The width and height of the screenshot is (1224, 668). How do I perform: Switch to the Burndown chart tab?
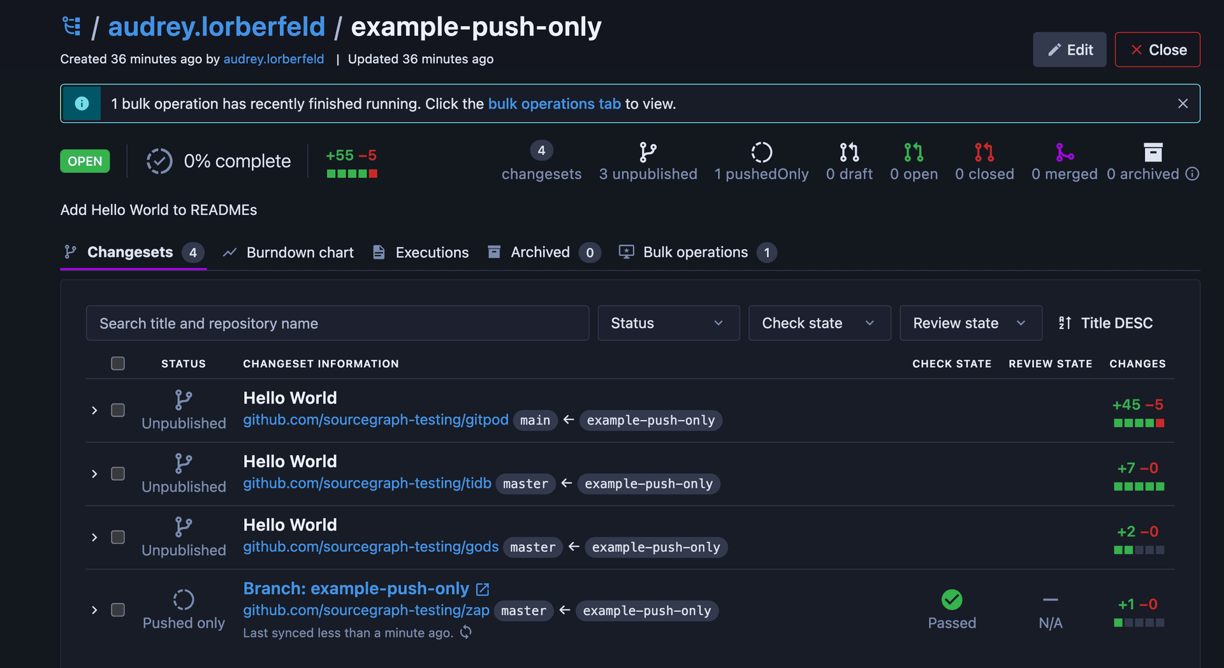(288, 252)
